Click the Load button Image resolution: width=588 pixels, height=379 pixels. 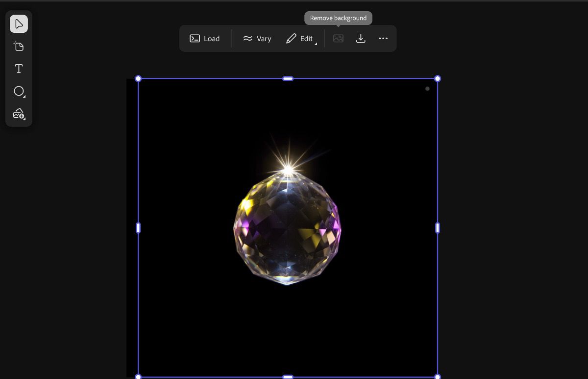pyautogui.click(x=205, y=39)
